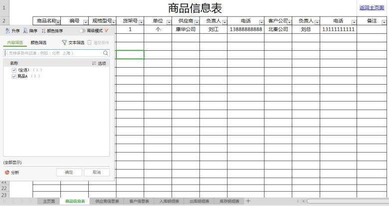Open the 货架号 column filter arrow
Image resolution: width=389 pixels, height=206 pixels.
point(141,22)
